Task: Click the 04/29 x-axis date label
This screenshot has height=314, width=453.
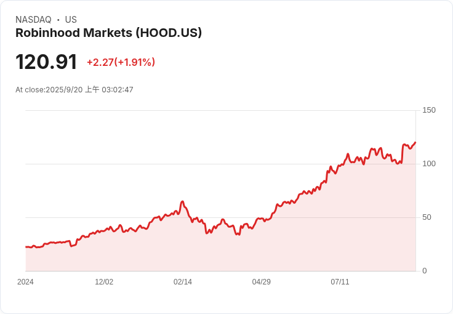Action: tap(261, 282)
